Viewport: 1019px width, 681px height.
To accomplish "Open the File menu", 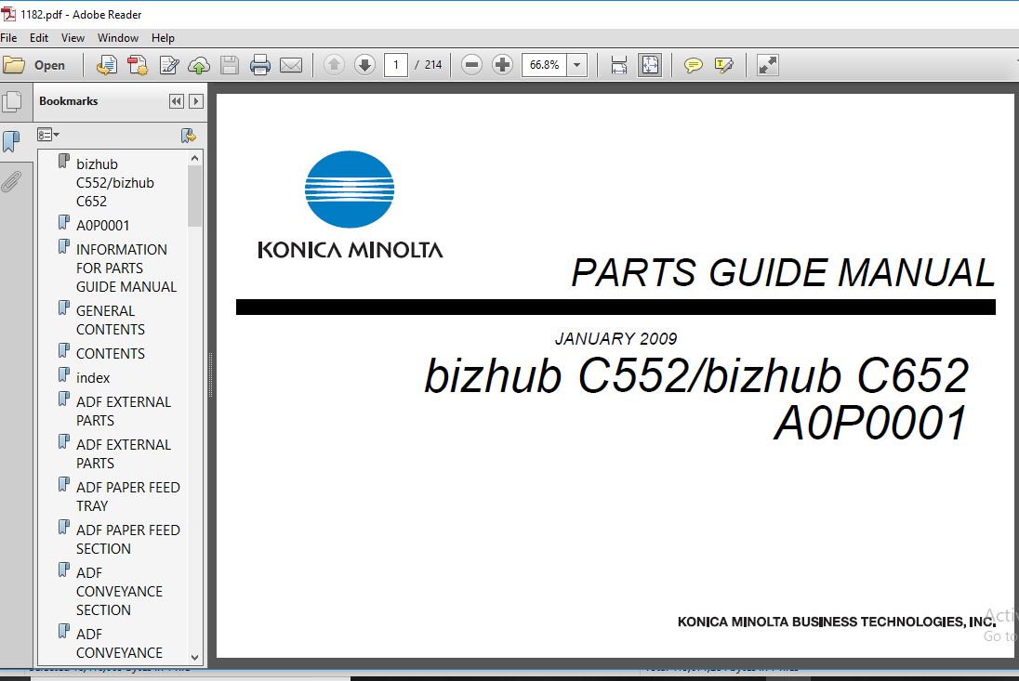I will tap(8, 38).
